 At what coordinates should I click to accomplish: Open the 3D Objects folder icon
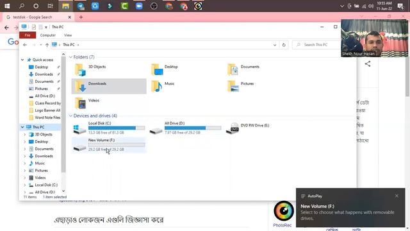point(81,70)
